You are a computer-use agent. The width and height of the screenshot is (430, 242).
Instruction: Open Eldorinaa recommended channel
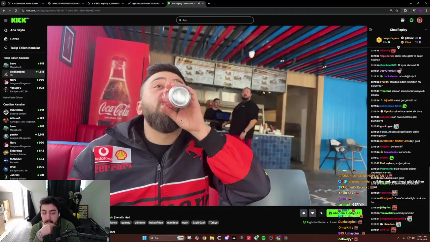(x=24, y=152)
